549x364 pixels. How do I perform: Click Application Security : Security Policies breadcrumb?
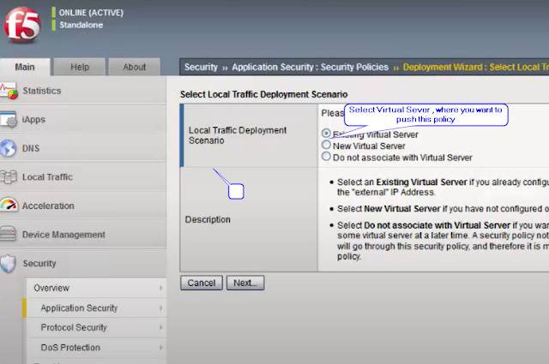coord(310,67)
